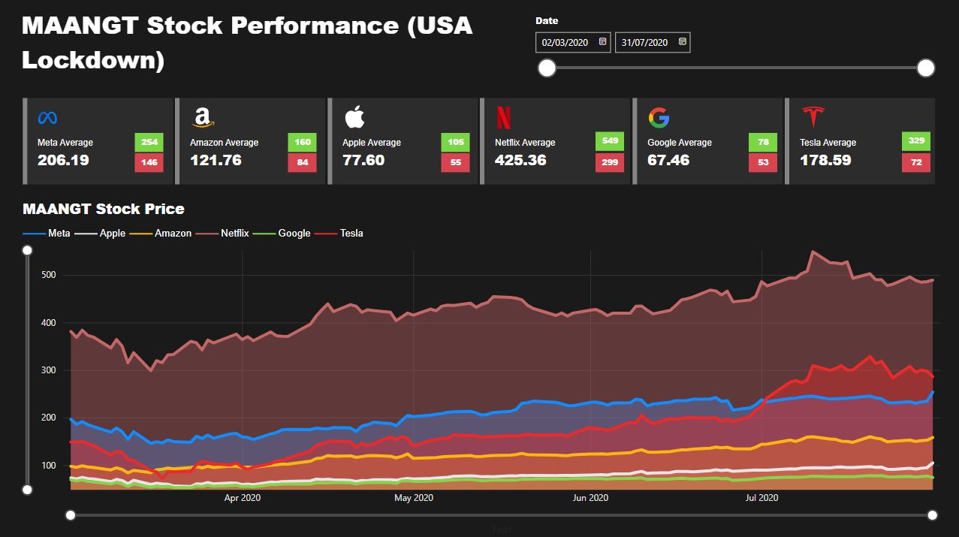Click the Netflix average value 425.36

coord(520,160)
